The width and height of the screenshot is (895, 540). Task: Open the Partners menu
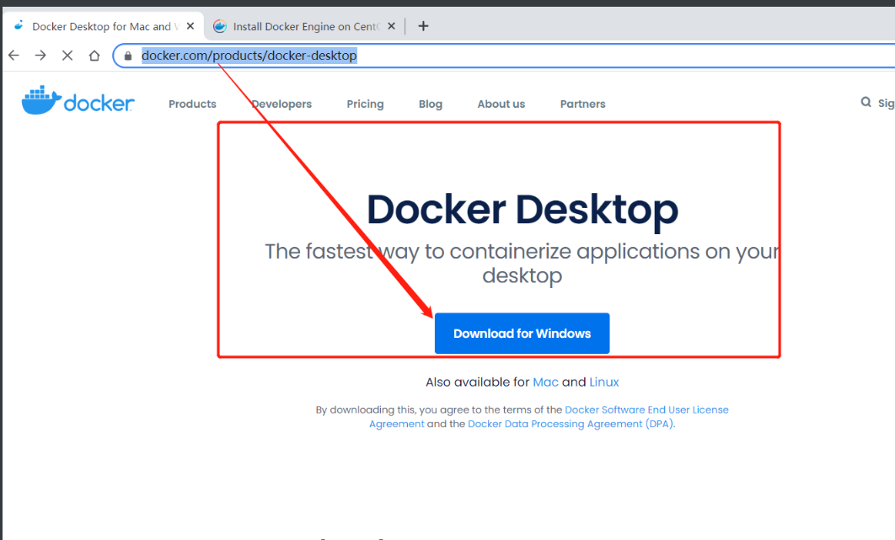click(x=583, y=104)
